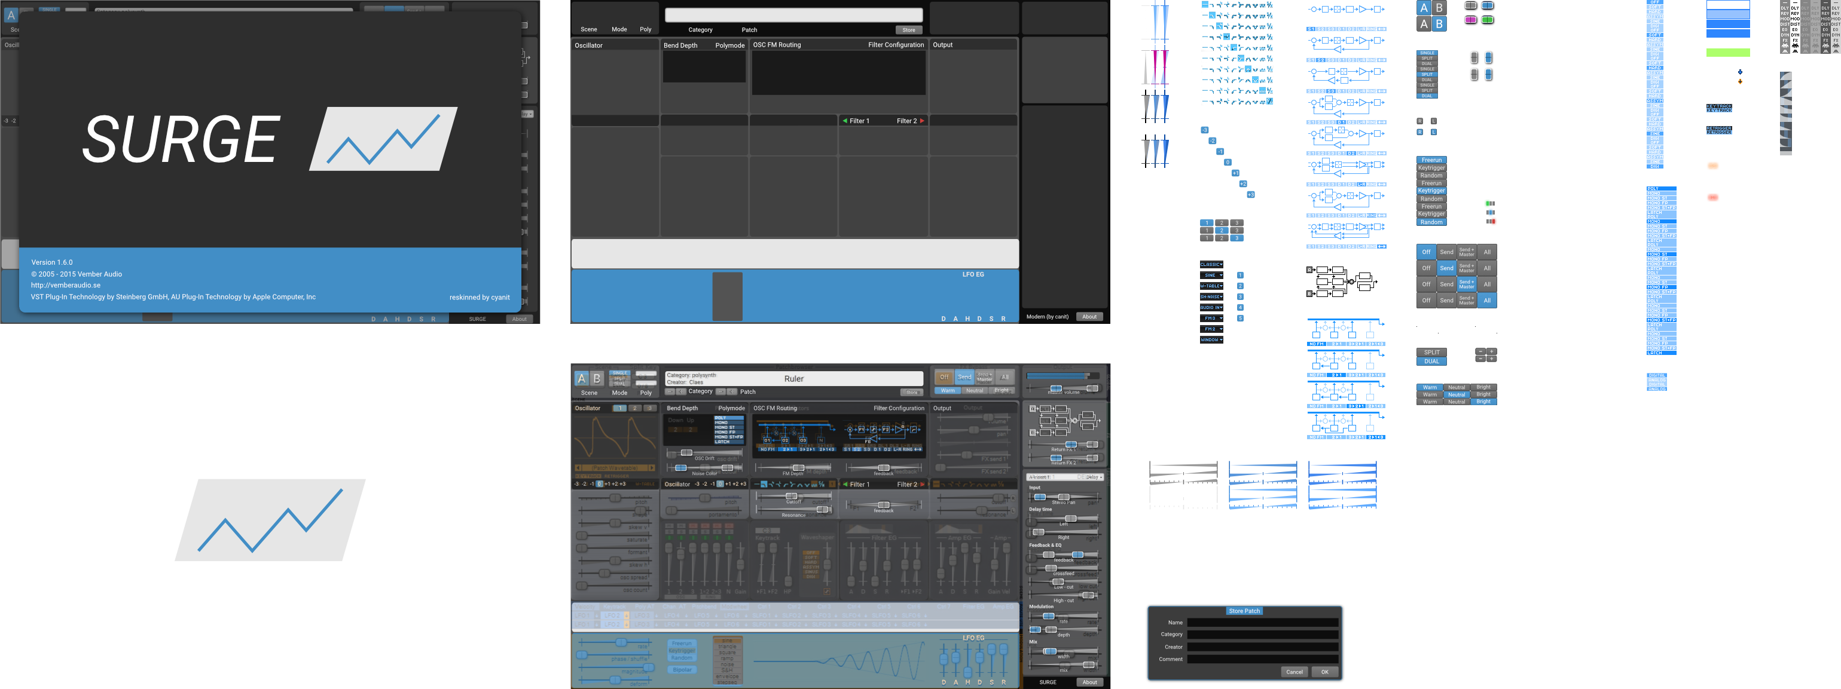Select the highlighted Keytrigger mode sprite
Image resolution: width=1841 pixels, height=689 pixels.
[1431, 191]
